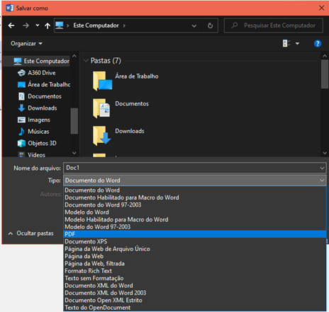This screenshot has height=312, width=329.
Task: Change the view layout icon
Action: 286,43
